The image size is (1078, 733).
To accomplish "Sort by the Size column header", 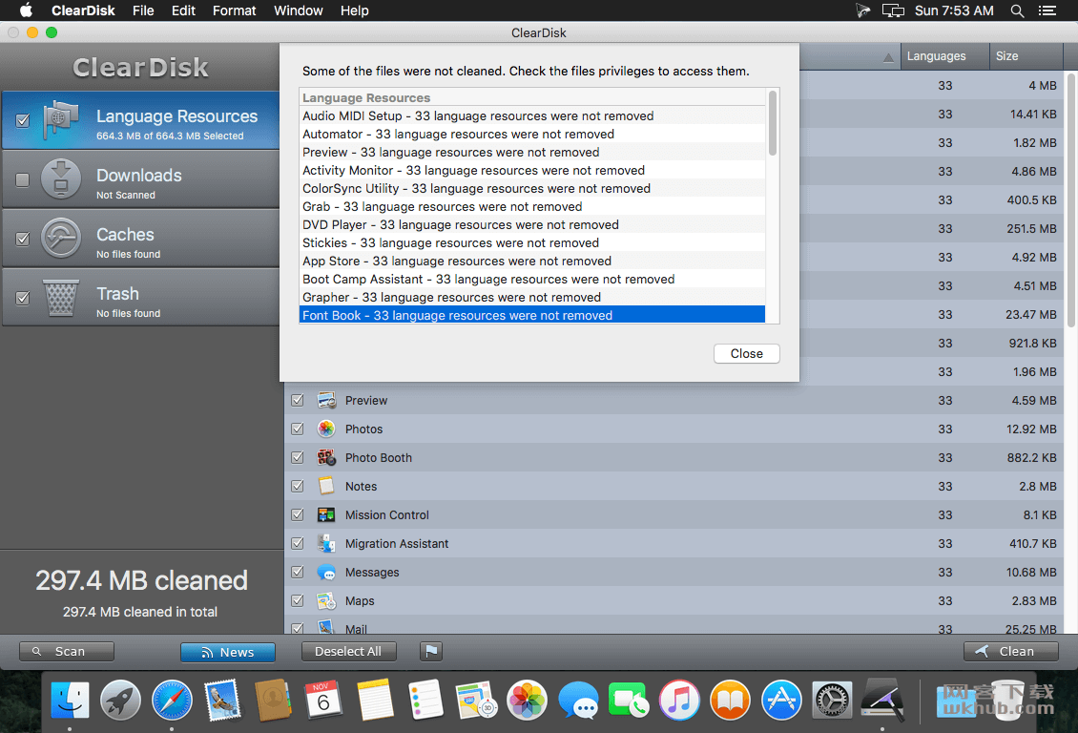I will (1026, 56).
